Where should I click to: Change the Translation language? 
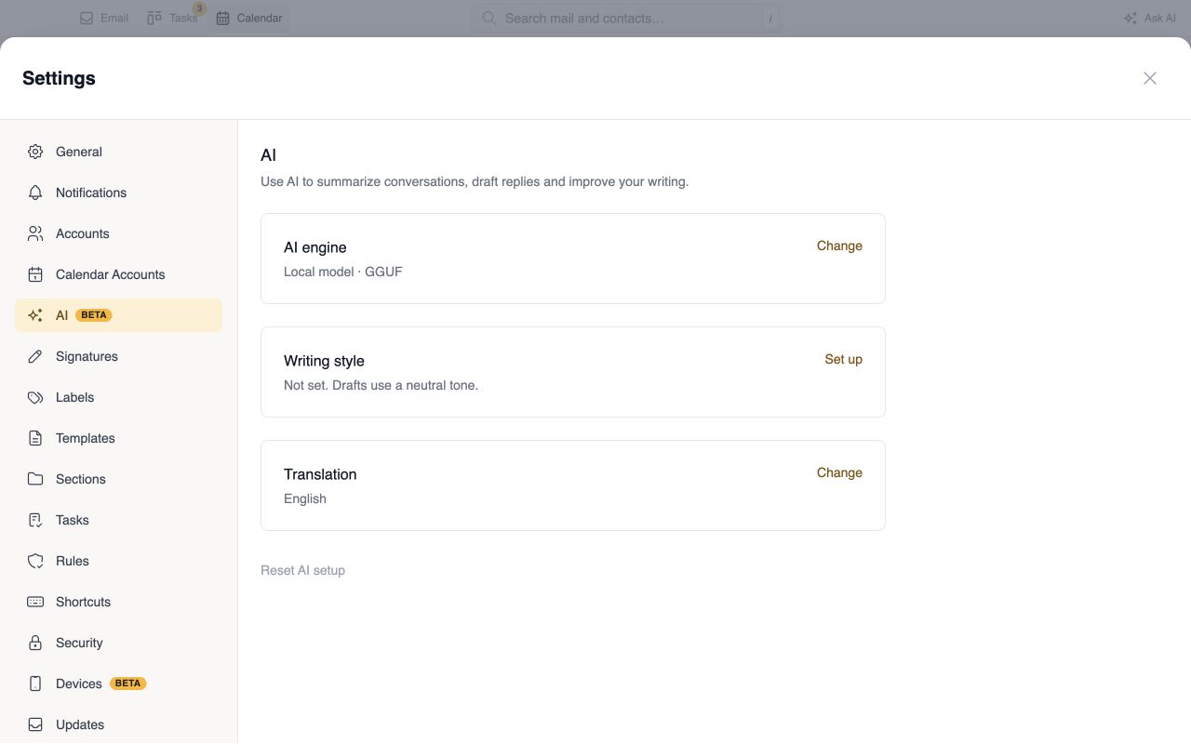(839, 472)
